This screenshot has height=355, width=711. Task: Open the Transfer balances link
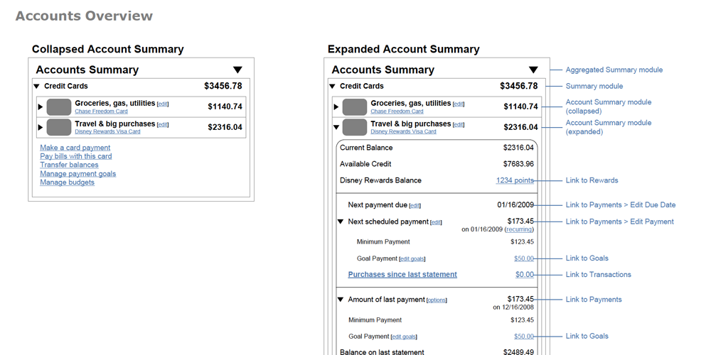(69, 165)
